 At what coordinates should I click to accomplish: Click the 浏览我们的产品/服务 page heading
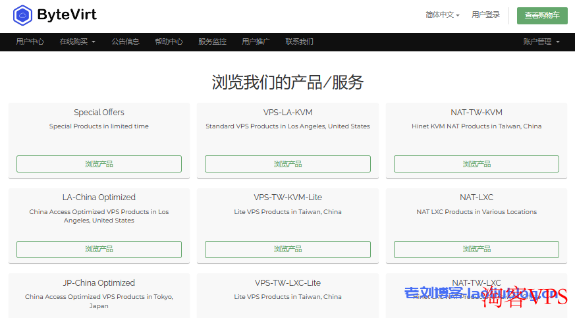(x=287, y=82)
